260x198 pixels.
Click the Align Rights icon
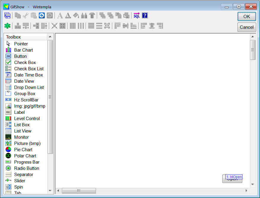(160, 26)
